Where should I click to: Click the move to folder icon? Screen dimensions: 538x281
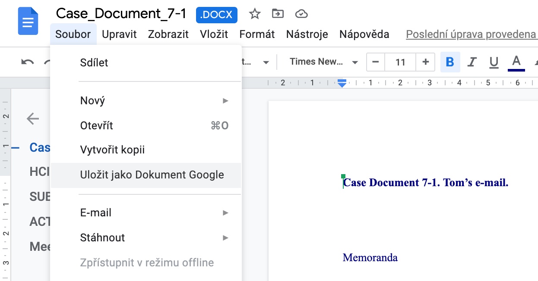coord(278,14)
